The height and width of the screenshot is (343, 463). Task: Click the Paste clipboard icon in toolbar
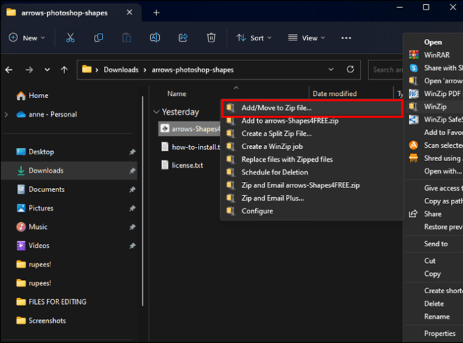(x=127, y=38)
